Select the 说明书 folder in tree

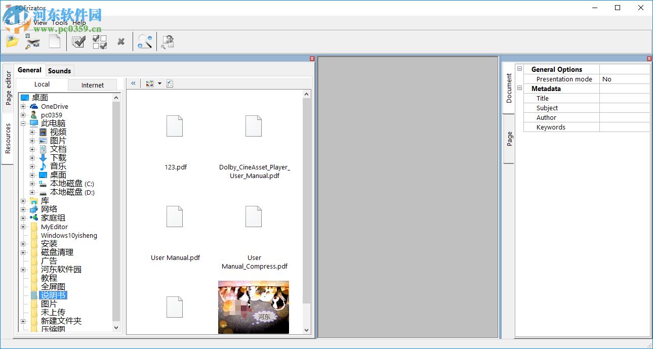point(53,295)
